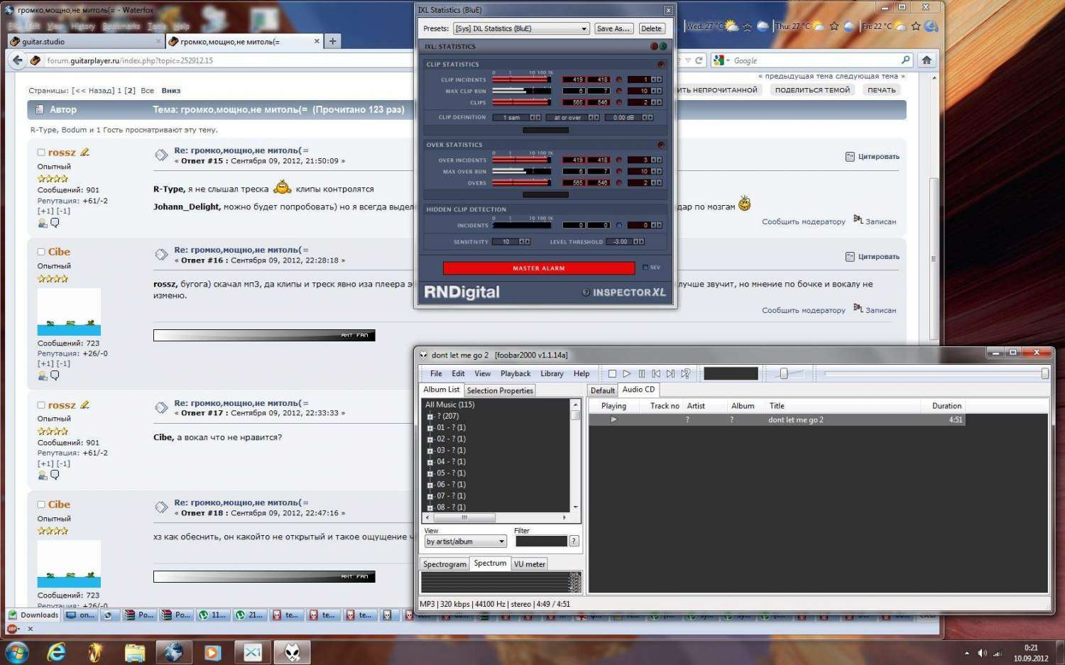Click the Delete preset button

[651, 28]
